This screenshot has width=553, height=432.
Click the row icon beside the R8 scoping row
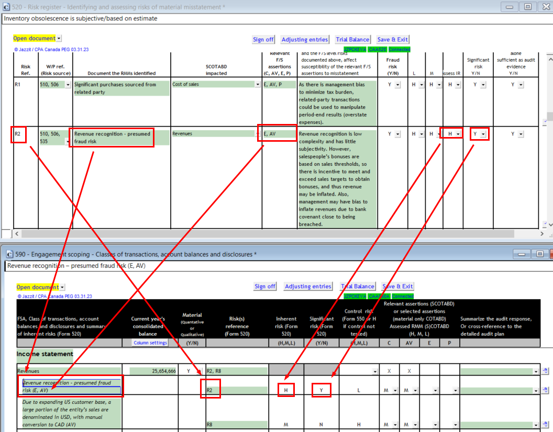coord(546,425)
